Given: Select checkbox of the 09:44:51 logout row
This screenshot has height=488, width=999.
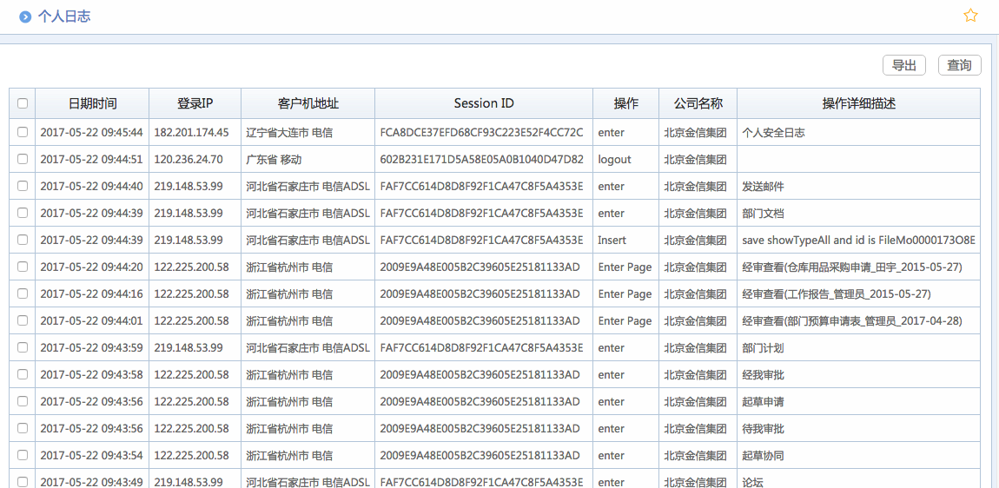Looking at the screenshot, I should pyautogui.click(x=23, y=160).
